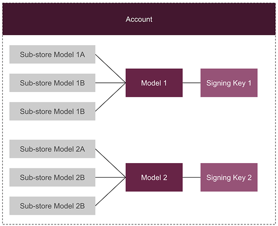Click the Signing Key 1 box
278x226 pixels.
(x=229, y=83)
